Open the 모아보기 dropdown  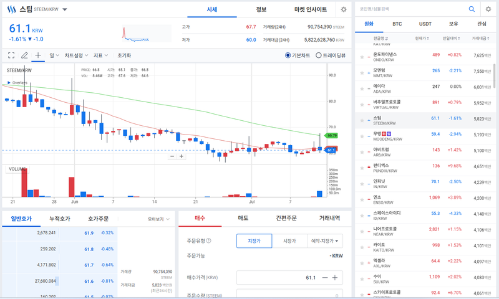click(159, 219)
